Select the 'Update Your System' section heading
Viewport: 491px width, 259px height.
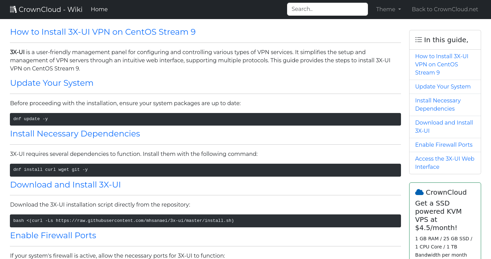(51, 83)
